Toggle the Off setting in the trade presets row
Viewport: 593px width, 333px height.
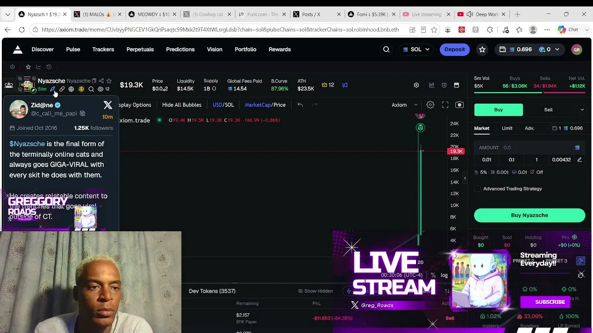click(536, 172)
